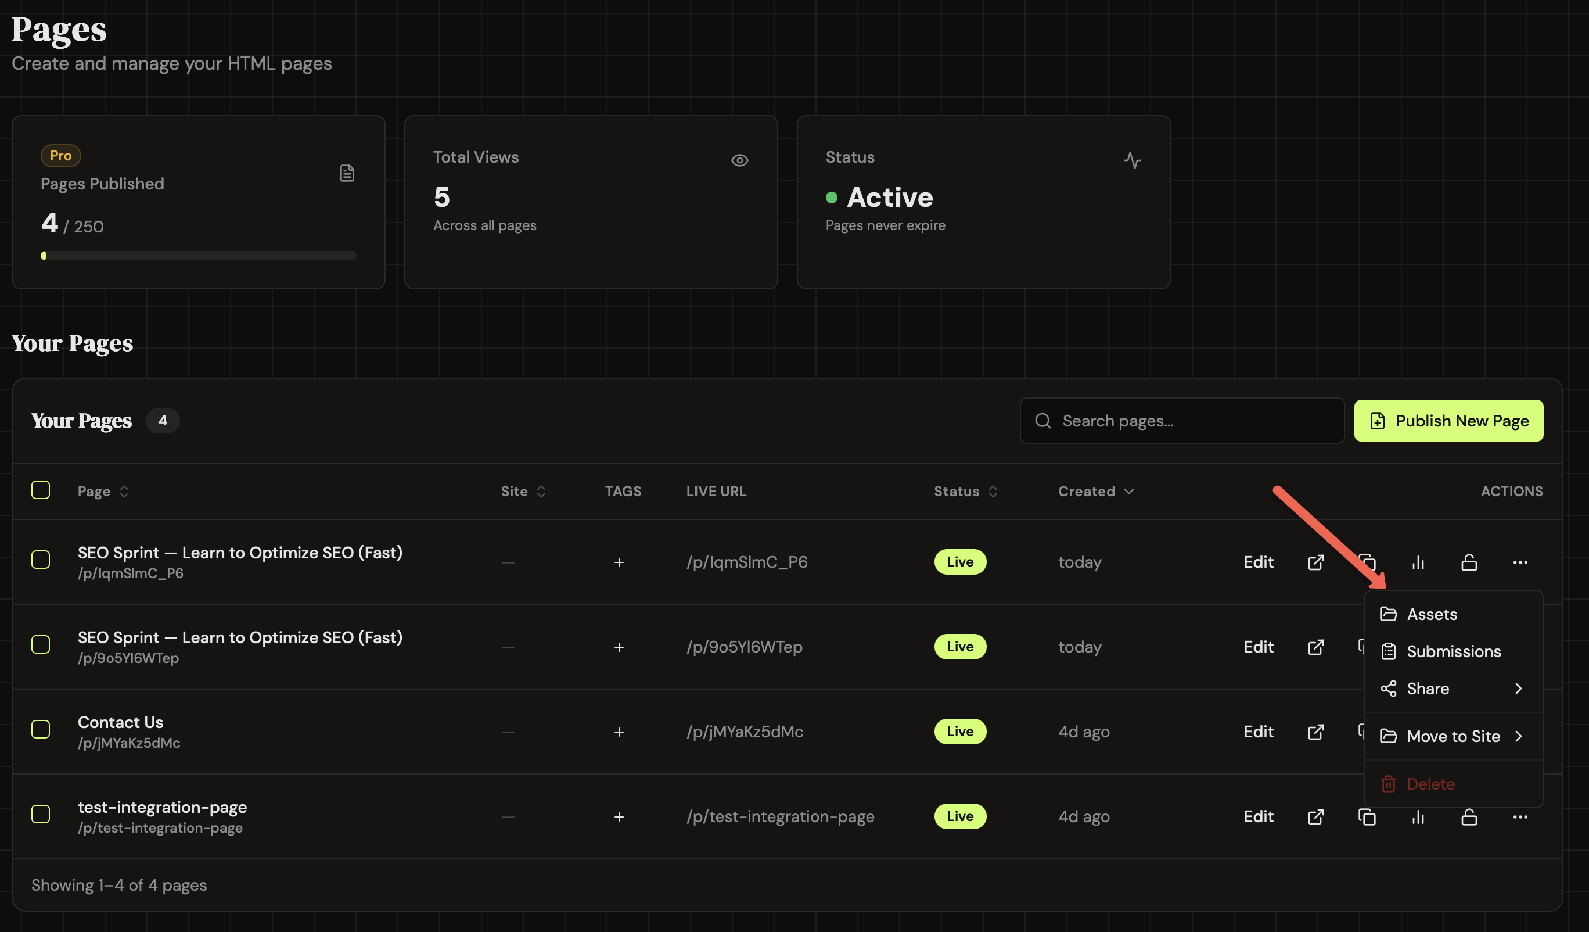
Task: Open live page for /p/IqmSImC_P6 row
Action: pyautogui.click(x=1315, y=562)
